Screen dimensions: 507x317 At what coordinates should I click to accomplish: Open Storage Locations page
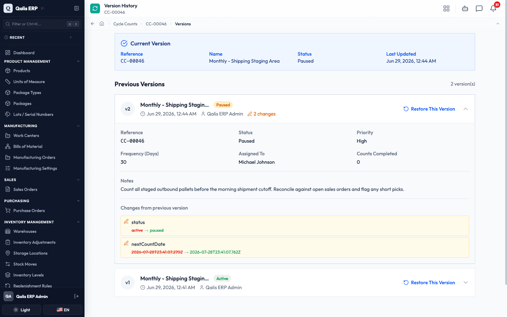[42, 253]
